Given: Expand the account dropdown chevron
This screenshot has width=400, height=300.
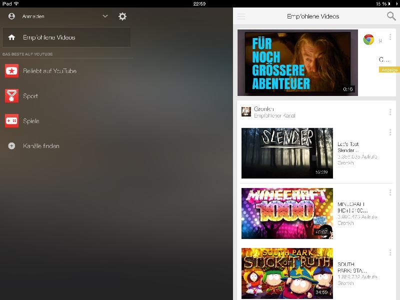Looking at the screenshot, I should coord(105,16).
